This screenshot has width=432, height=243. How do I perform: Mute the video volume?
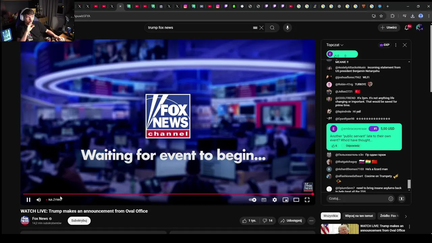click(x=38, y=200)
